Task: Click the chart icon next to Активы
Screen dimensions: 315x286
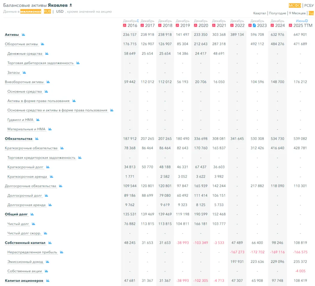Action: coord(23,35)
